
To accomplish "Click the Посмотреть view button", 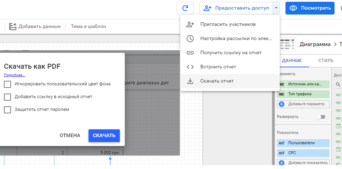I will click(310, 8).
